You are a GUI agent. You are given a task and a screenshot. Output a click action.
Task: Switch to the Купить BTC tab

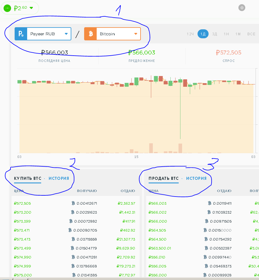pos(28,178)
